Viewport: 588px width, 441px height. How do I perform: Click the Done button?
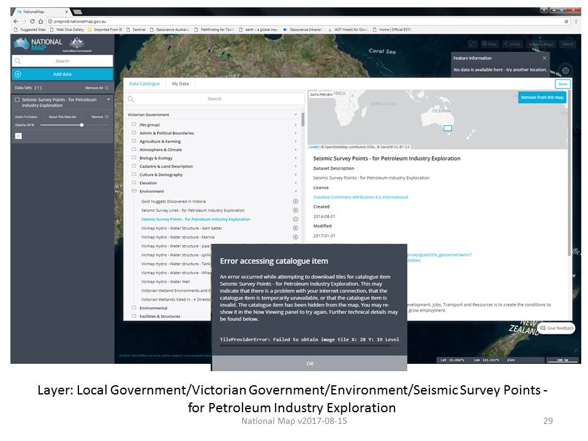click(563, 84)
